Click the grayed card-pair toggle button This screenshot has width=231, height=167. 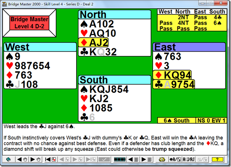point(202,159)
